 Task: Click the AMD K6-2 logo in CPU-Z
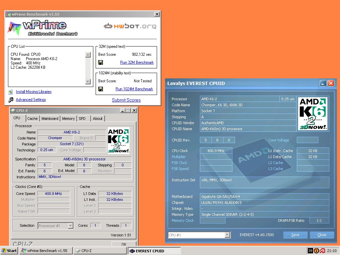119,141
